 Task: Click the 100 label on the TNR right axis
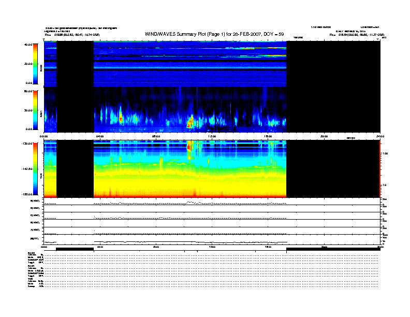[385, 153]
